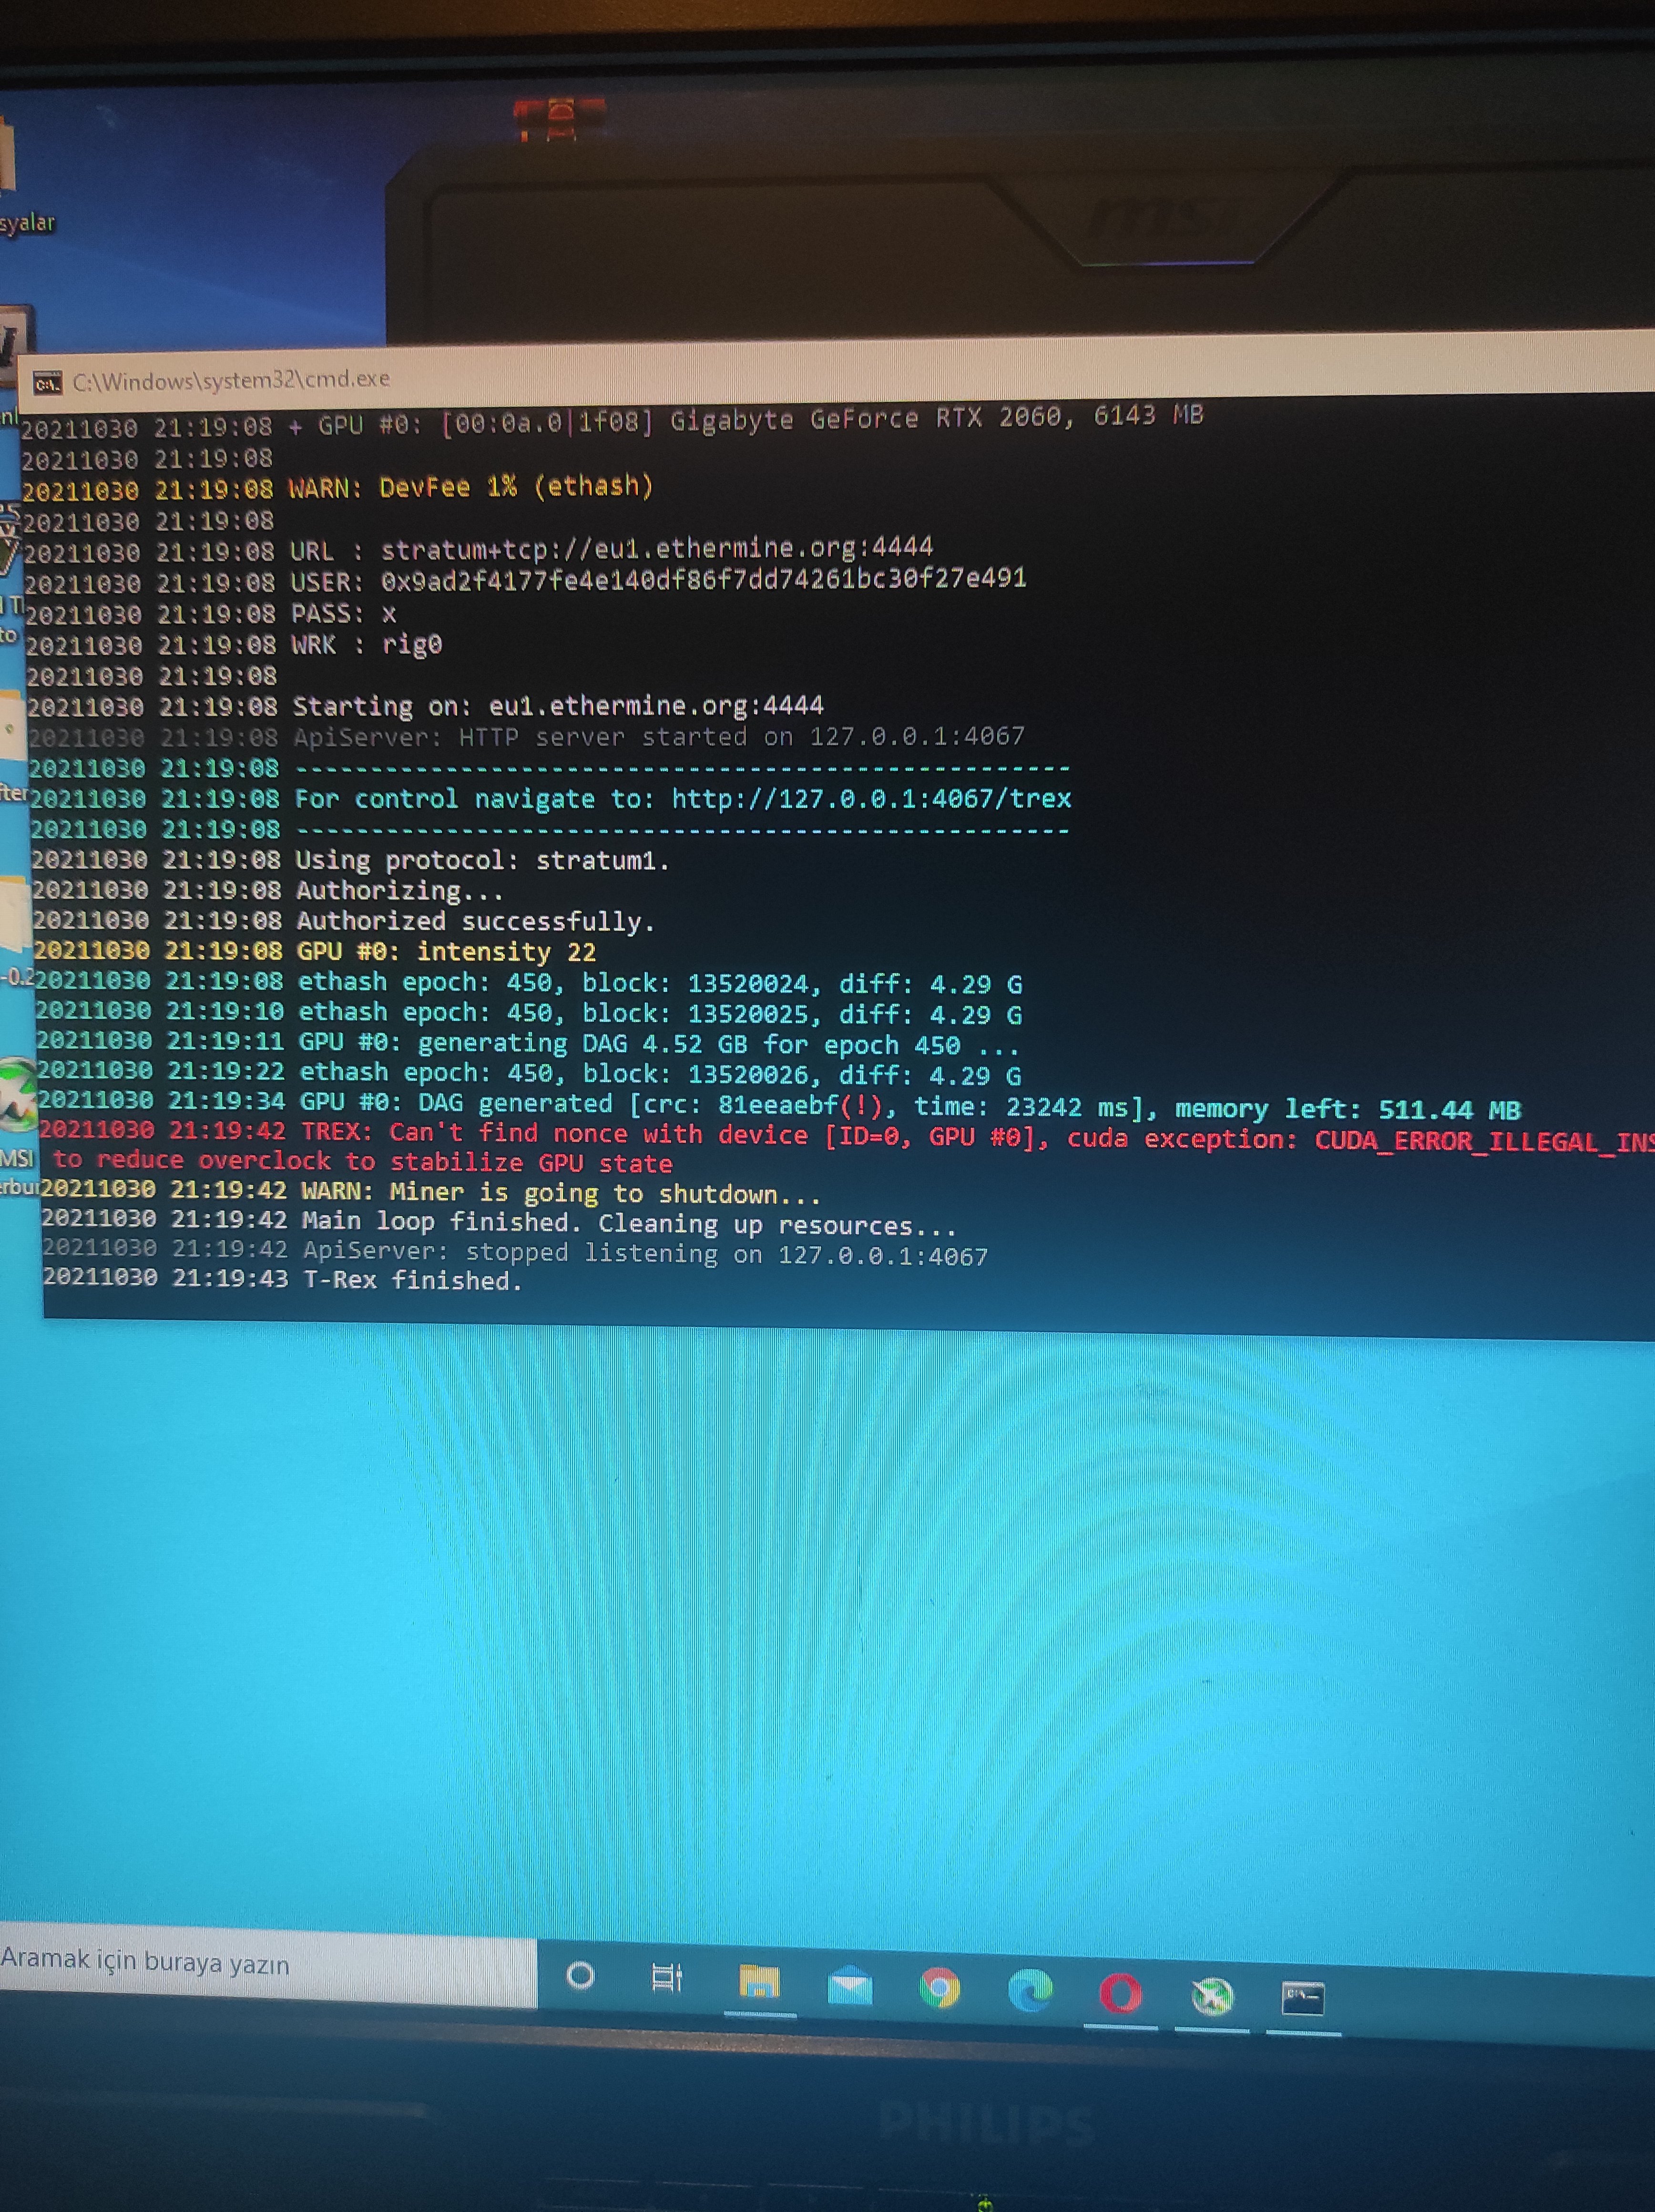This screenshot has height=2212, width=1655.
Task: Click the 'T-Rex finished.' output line
Action: click(x=412, y=1280)
